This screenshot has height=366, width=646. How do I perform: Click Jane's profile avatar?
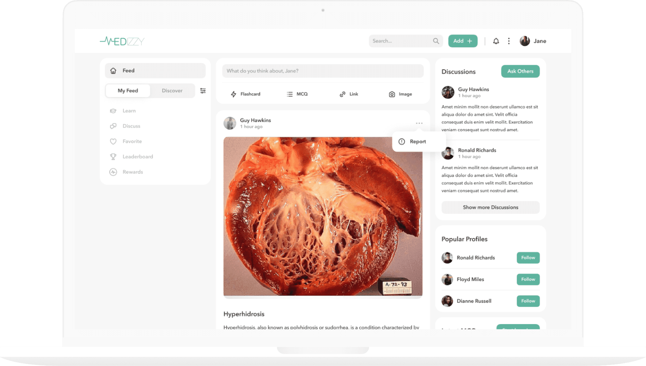525,41
